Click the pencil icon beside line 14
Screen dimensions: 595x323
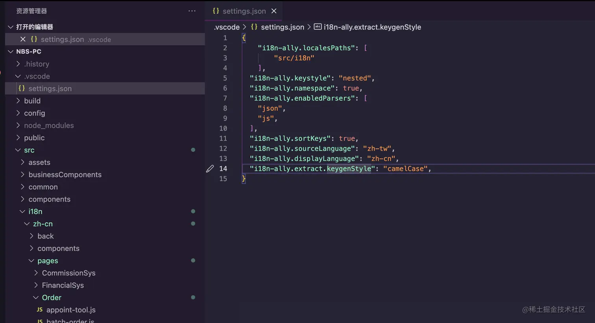(x=210, y=169)
